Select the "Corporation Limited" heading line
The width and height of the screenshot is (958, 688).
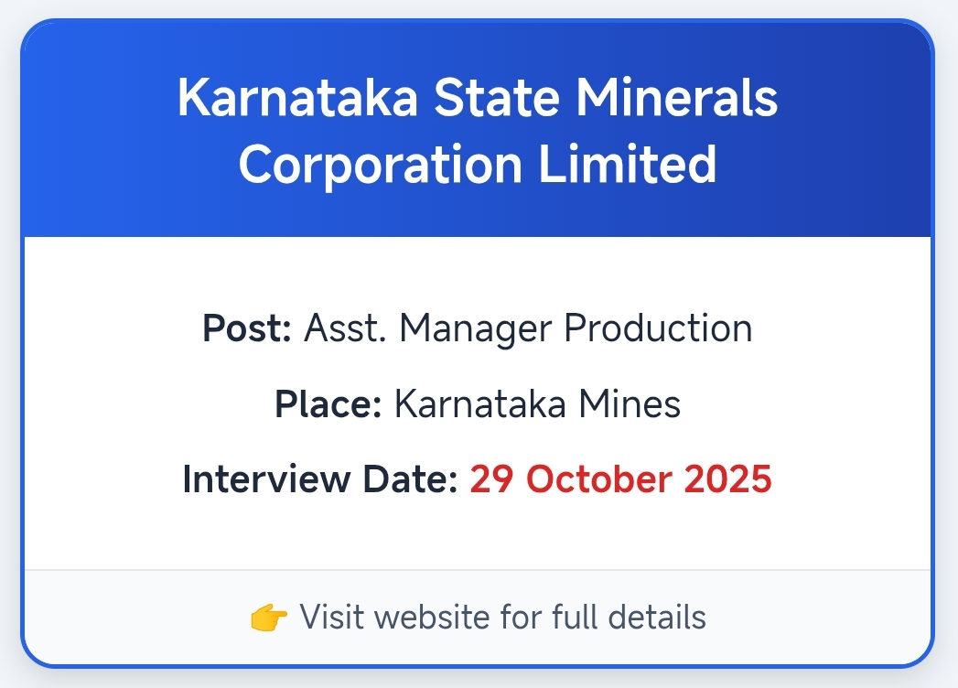[478, 164]
